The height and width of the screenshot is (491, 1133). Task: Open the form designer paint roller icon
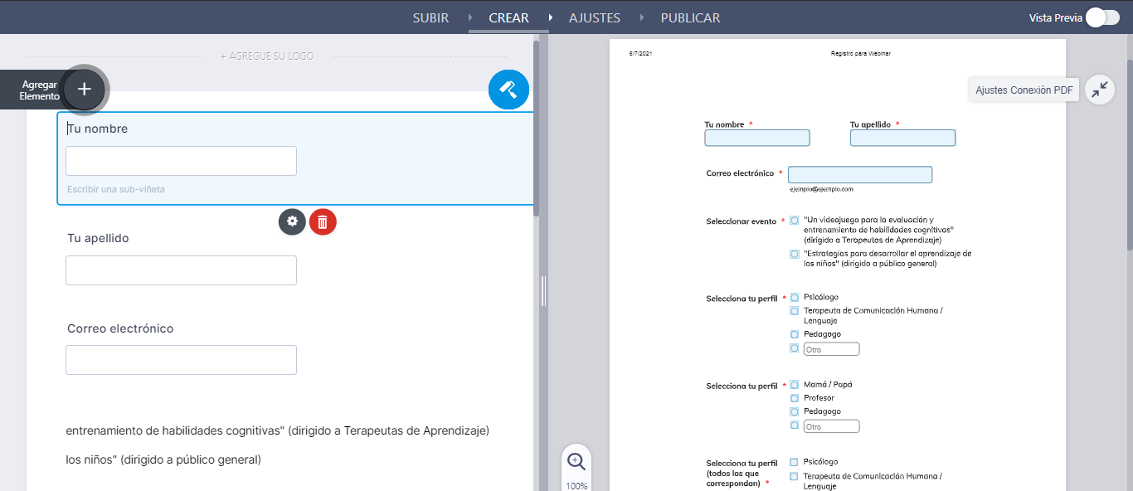[x=508, y=90]
